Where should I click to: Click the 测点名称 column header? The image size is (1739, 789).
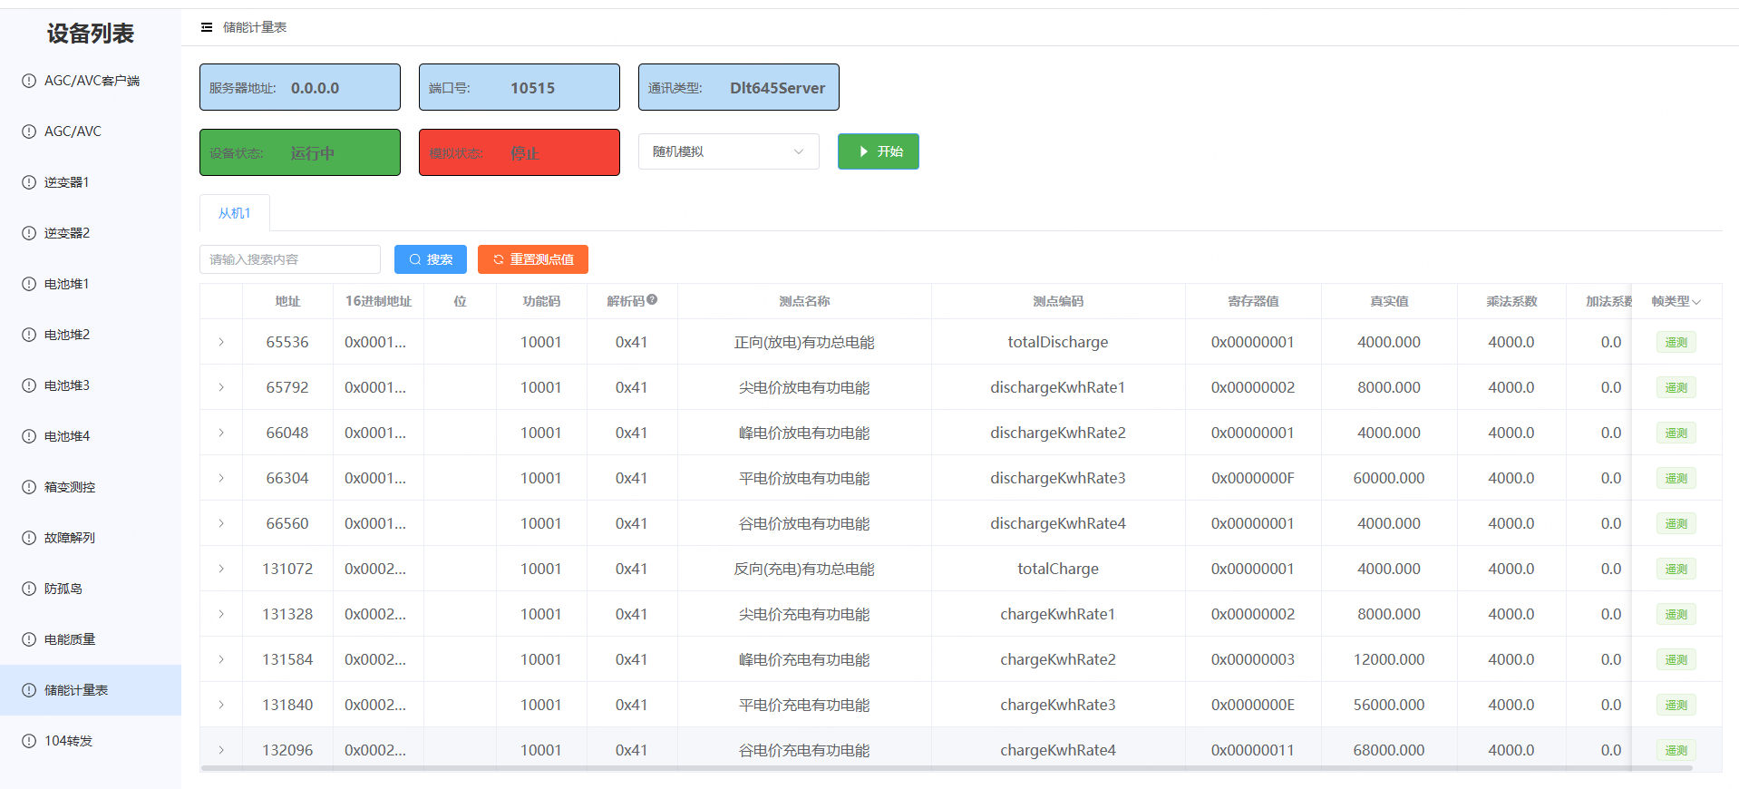point(804,301)
